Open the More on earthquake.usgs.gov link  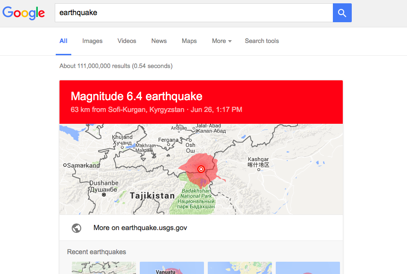[140, 228]
